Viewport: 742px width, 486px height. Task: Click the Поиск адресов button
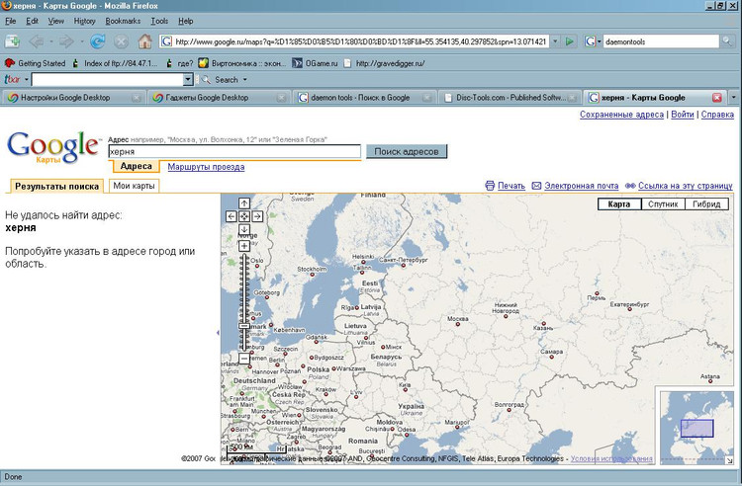point(407,151)
